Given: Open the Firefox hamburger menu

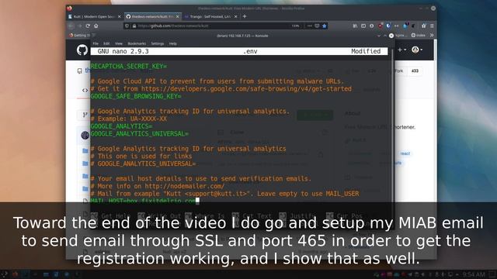Looking at the screenshot, I should click(432, 26).
